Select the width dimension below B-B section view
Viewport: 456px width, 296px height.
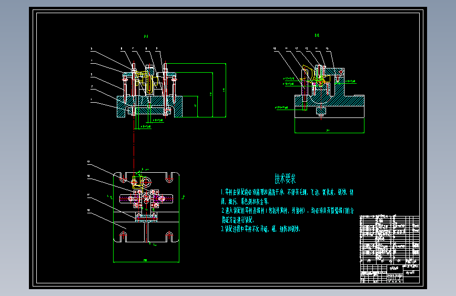329,131
